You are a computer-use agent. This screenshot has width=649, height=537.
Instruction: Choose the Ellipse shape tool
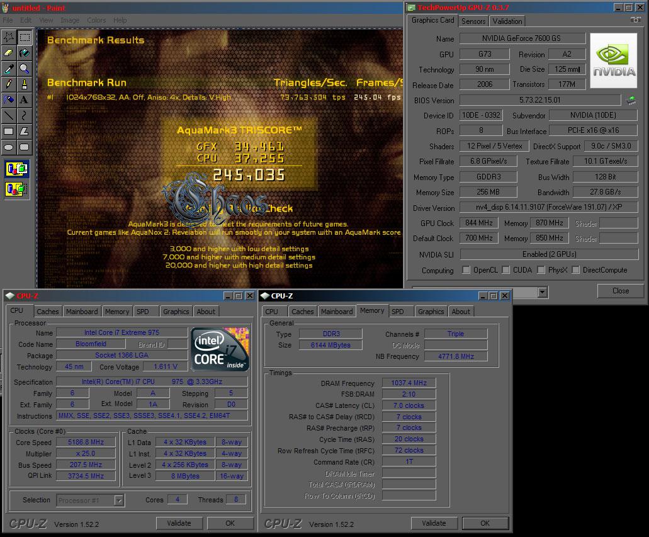click(x=9, y=147)
